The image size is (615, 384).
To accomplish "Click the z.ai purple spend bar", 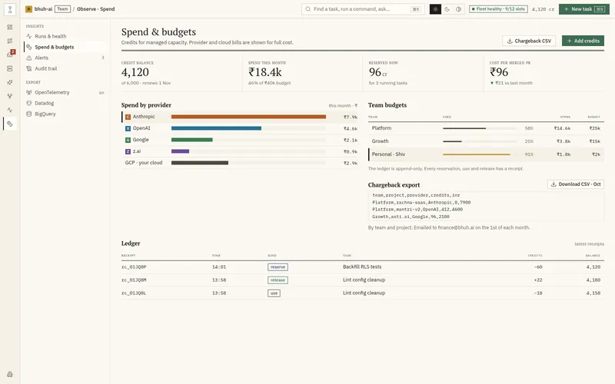I will [180, 151].
